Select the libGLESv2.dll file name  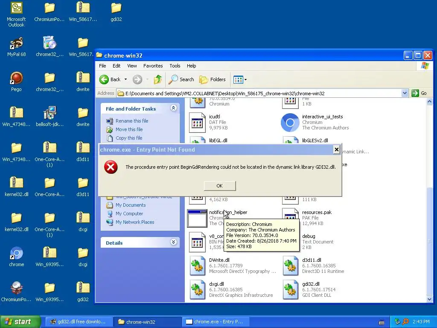pyautogui.click(x=315, y=141)
